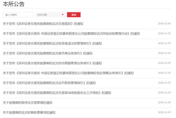Open notice about 持仓限额管理业务指引
Viewport: 176px width, 118px height.
[52, 63]
